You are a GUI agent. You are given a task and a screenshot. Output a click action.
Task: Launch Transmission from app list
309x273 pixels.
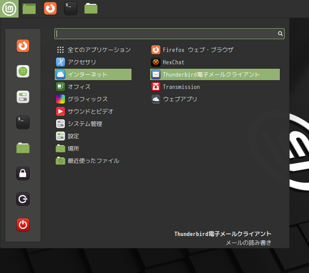(215, 87)
